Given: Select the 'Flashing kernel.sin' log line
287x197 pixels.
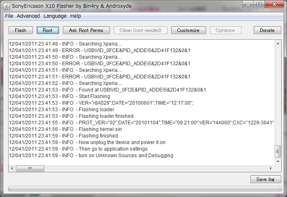Looking at the screenshot, I should coord(65,129).
